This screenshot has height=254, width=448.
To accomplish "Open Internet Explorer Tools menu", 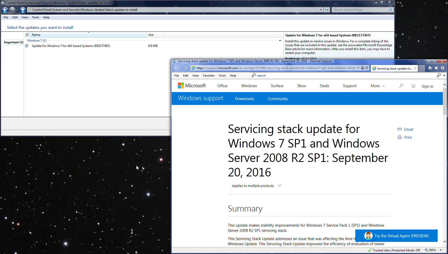I will click(222, 76).
